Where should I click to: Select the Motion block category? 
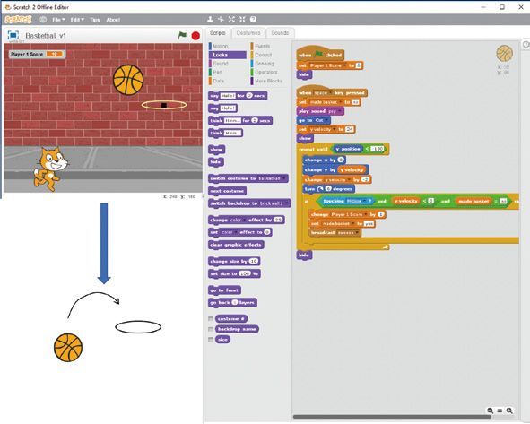(x=227, y=46)
